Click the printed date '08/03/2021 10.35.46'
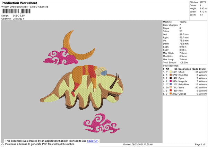This screenshot has width=208, height=147. click(142, 144)
